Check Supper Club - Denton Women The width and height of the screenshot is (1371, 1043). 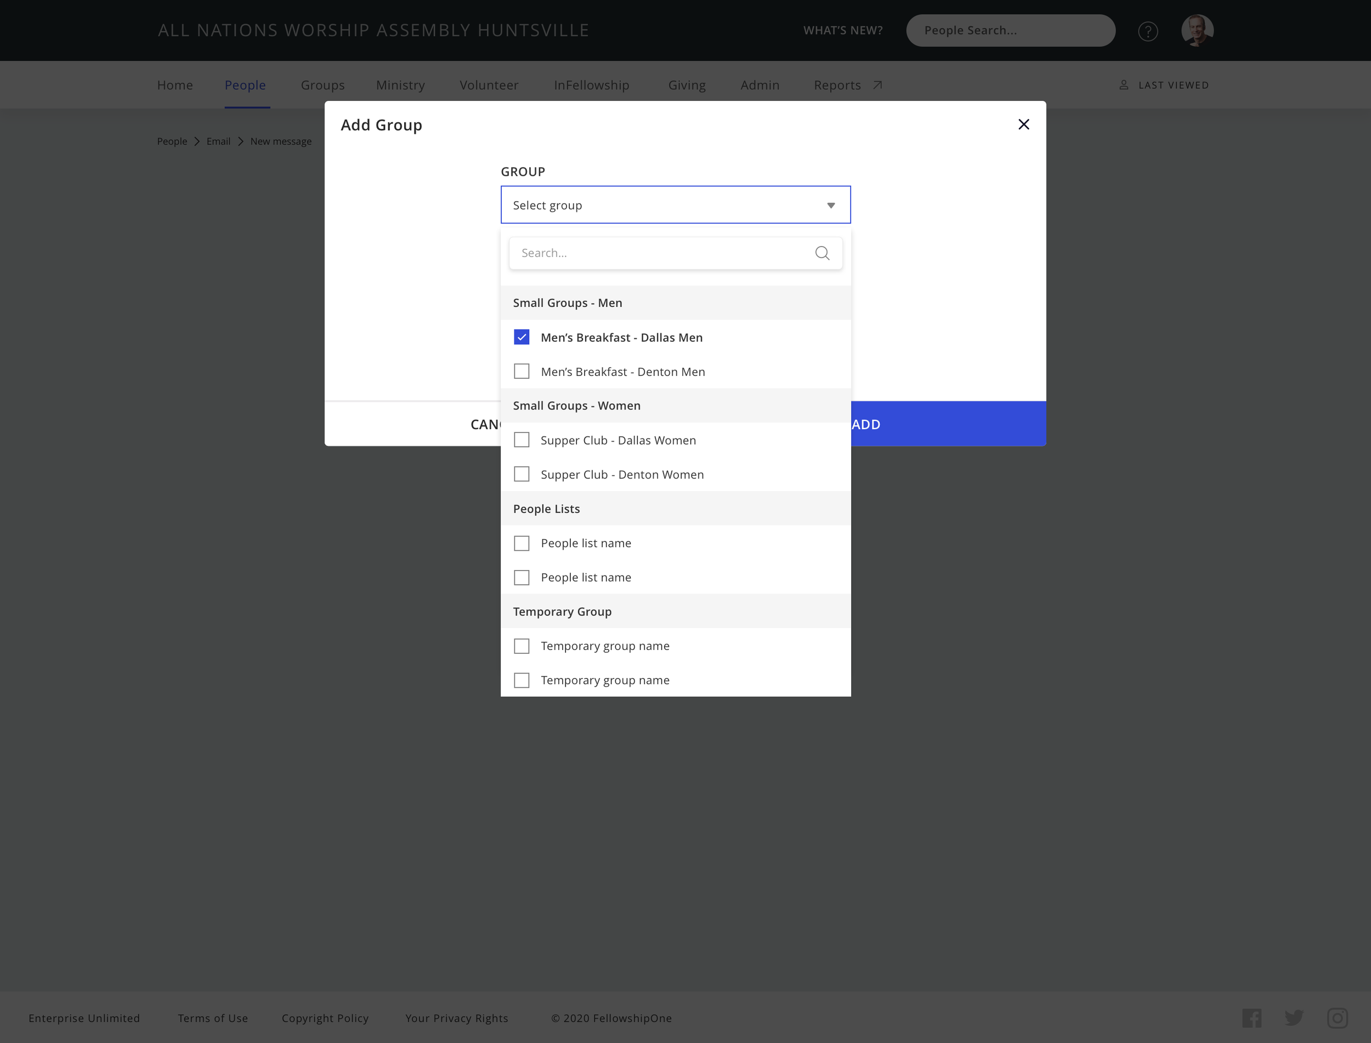[522, 474]
